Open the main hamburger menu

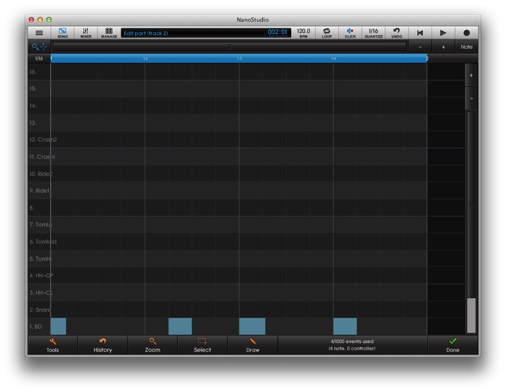(39, 33)
